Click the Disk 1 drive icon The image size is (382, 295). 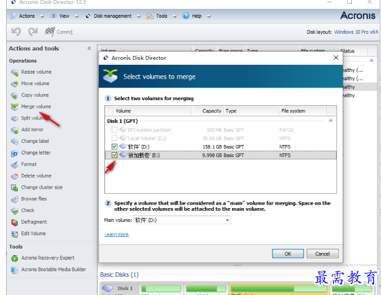click(x=107, y=288)
